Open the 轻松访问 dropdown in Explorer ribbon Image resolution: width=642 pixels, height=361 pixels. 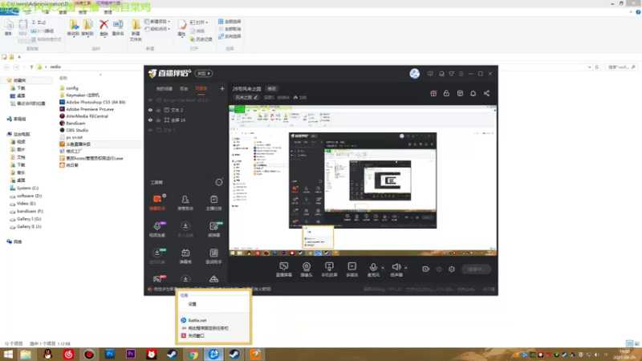[x=157, y=29]
